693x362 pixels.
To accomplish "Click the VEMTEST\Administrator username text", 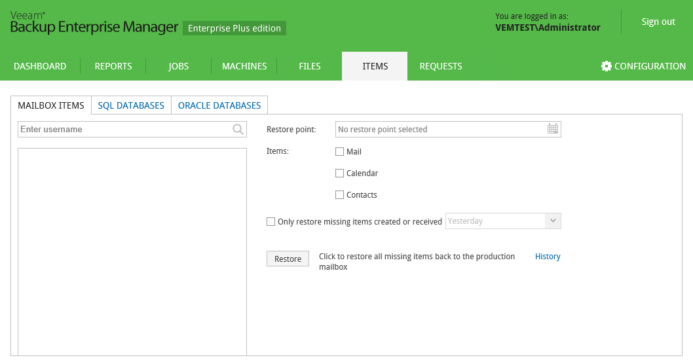I will coord(548,27).
